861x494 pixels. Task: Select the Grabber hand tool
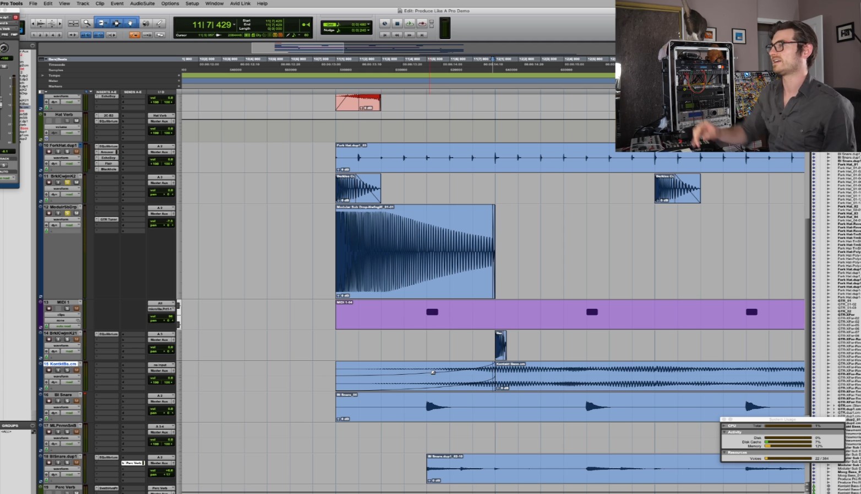[x=130, y=23]
